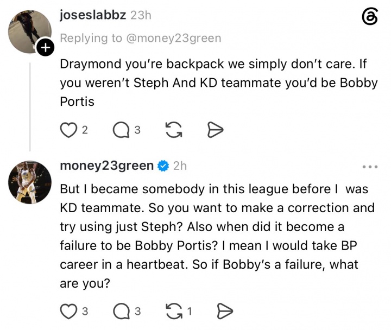View money23green profile picture
The height and width of the screenshot is (330, 391).
(30, 182)
